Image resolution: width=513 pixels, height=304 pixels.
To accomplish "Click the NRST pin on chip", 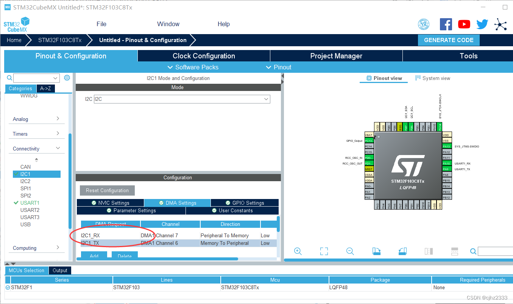I will pos(369,169).
